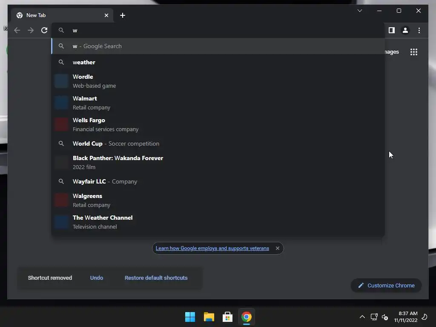Viewport: 436px width, 327px height.
Task: Click the search icon beside World Cup
Action: pos(61,143)
